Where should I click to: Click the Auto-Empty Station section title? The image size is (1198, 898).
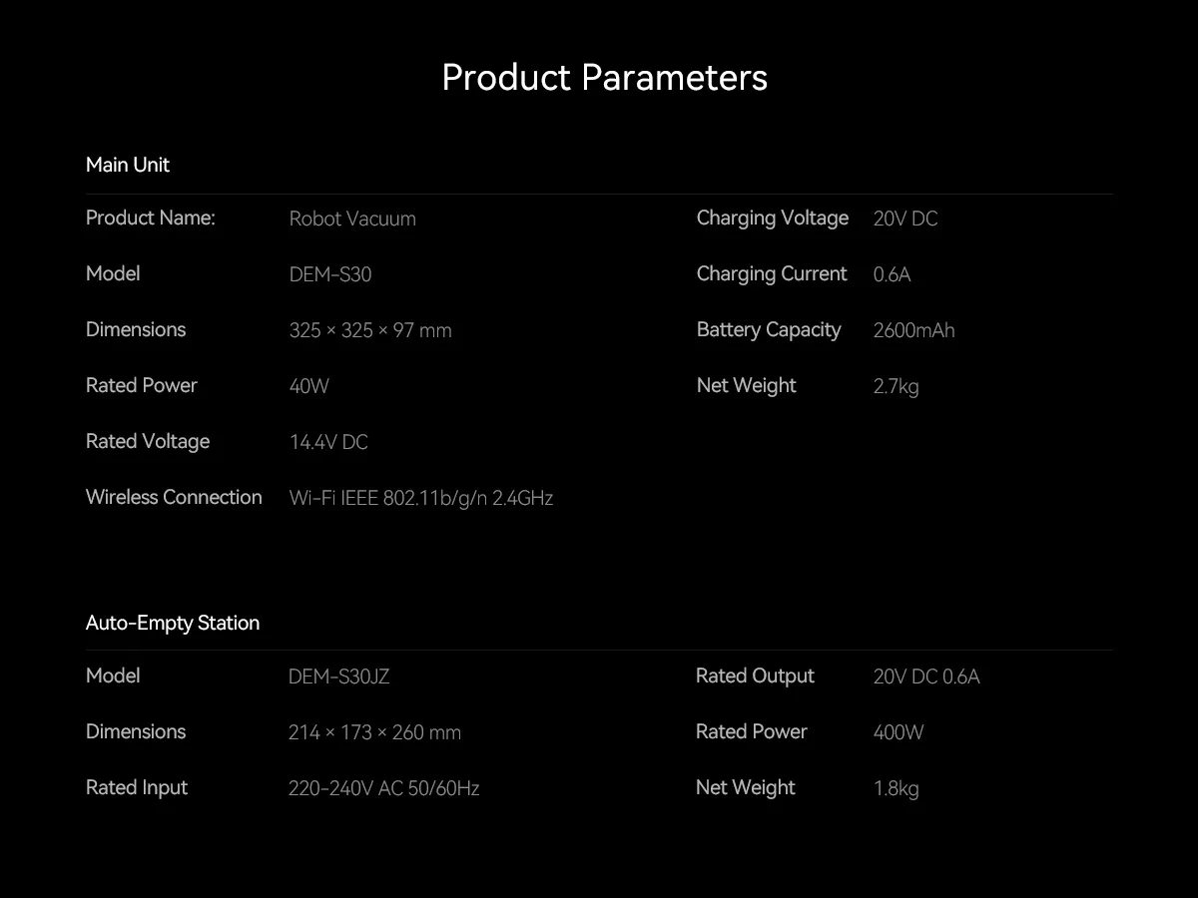[173, 623]
